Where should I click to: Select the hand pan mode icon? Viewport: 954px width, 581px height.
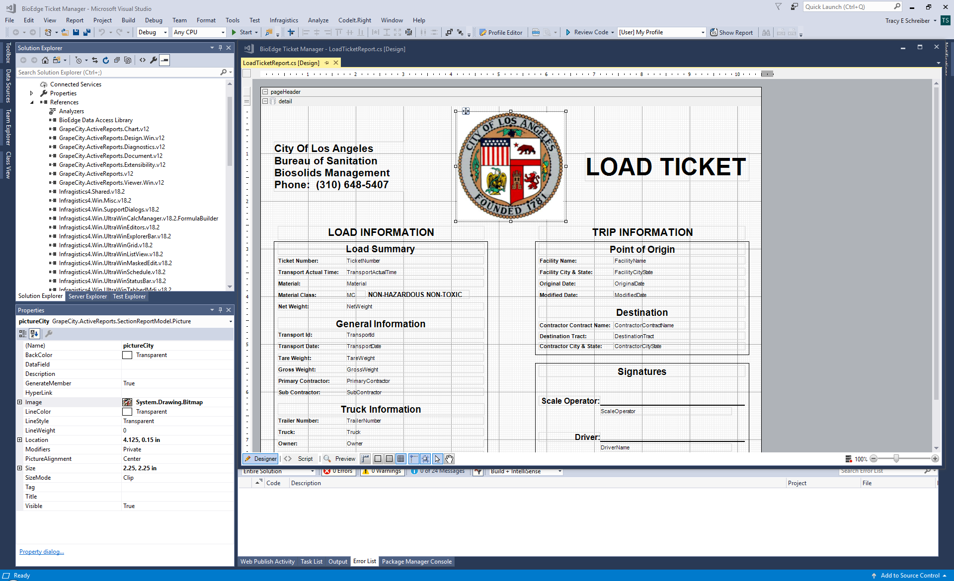449,459
